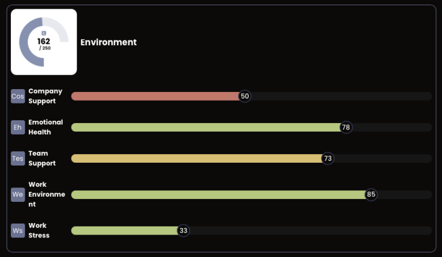Select the We badge icon

pyautogui.click(x=18, y=194)
